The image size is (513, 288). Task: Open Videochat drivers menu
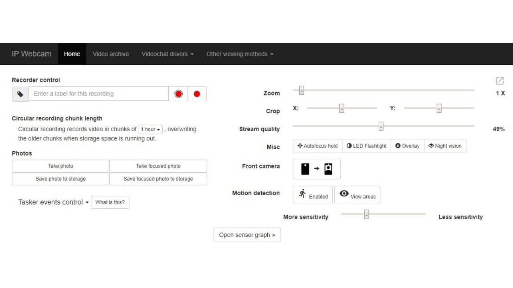point(168,54)
